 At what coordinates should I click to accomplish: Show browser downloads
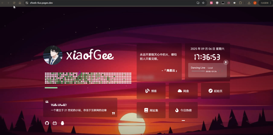coord(249,3)
